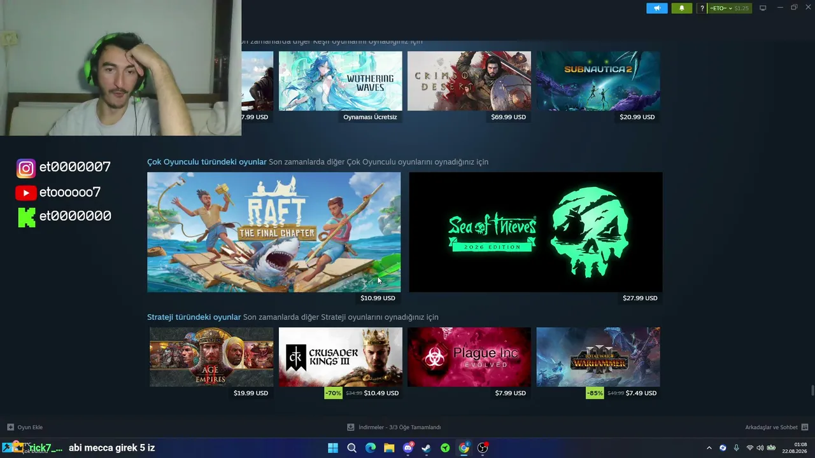The image size is (815, 458).
Task: Click the Steam page vertical scrollbar thumb
Action: (x=812, y=390)
